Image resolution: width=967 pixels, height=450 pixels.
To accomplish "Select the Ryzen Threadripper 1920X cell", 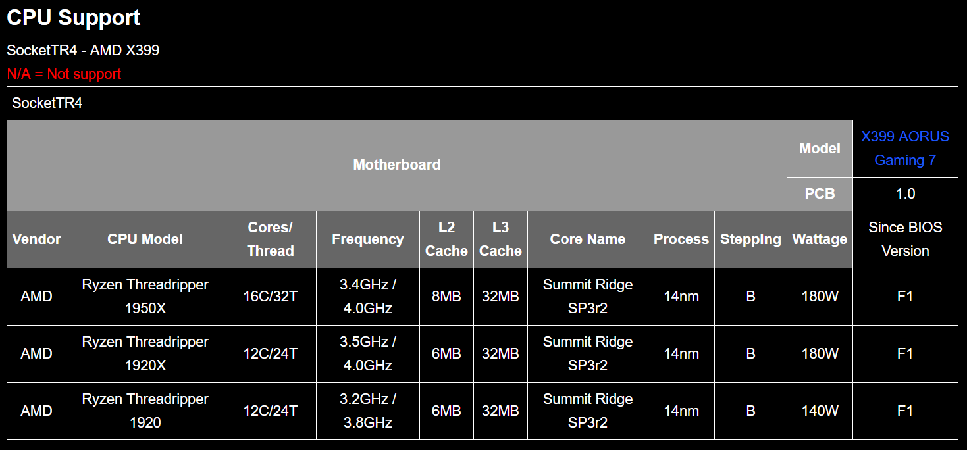I will (145, 354).
